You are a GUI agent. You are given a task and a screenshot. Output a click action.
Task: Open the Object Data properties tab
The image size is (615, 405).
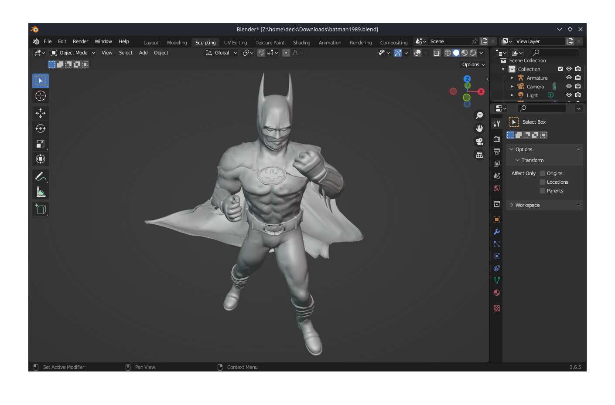point(497,280)
